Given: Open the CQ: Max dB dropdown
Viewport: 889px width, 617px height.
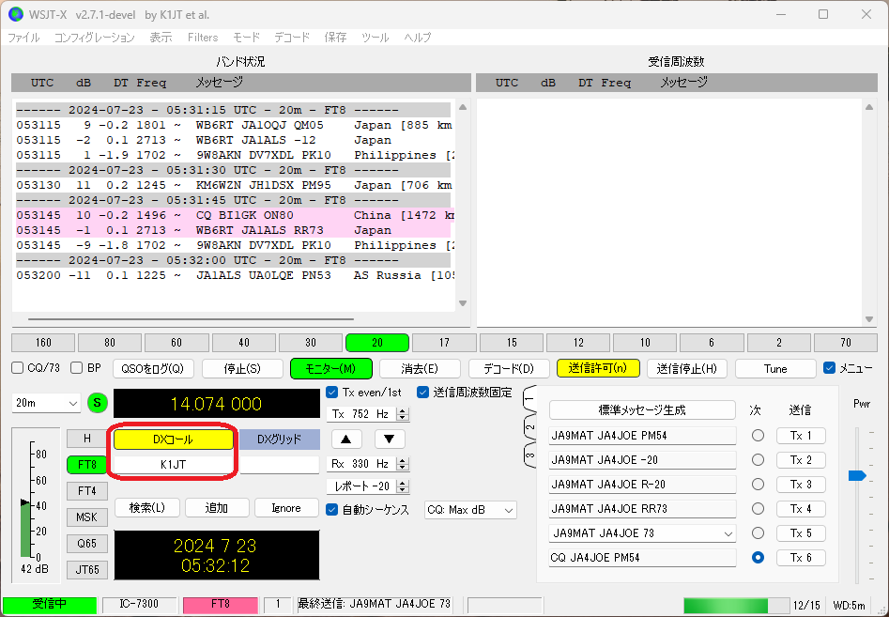Looking at the screenshot, I should click(x=470, y=510).
